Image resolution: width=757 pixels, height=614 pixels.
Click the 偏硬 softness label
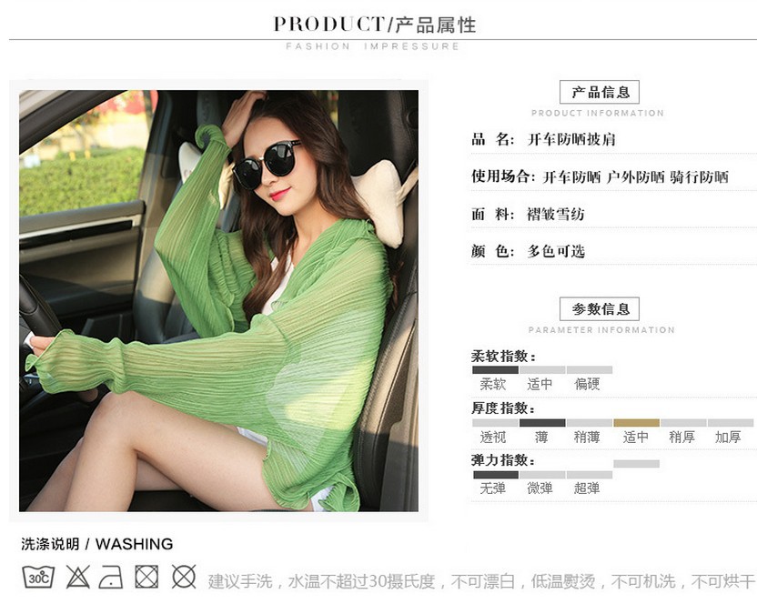tap(587, 384)
